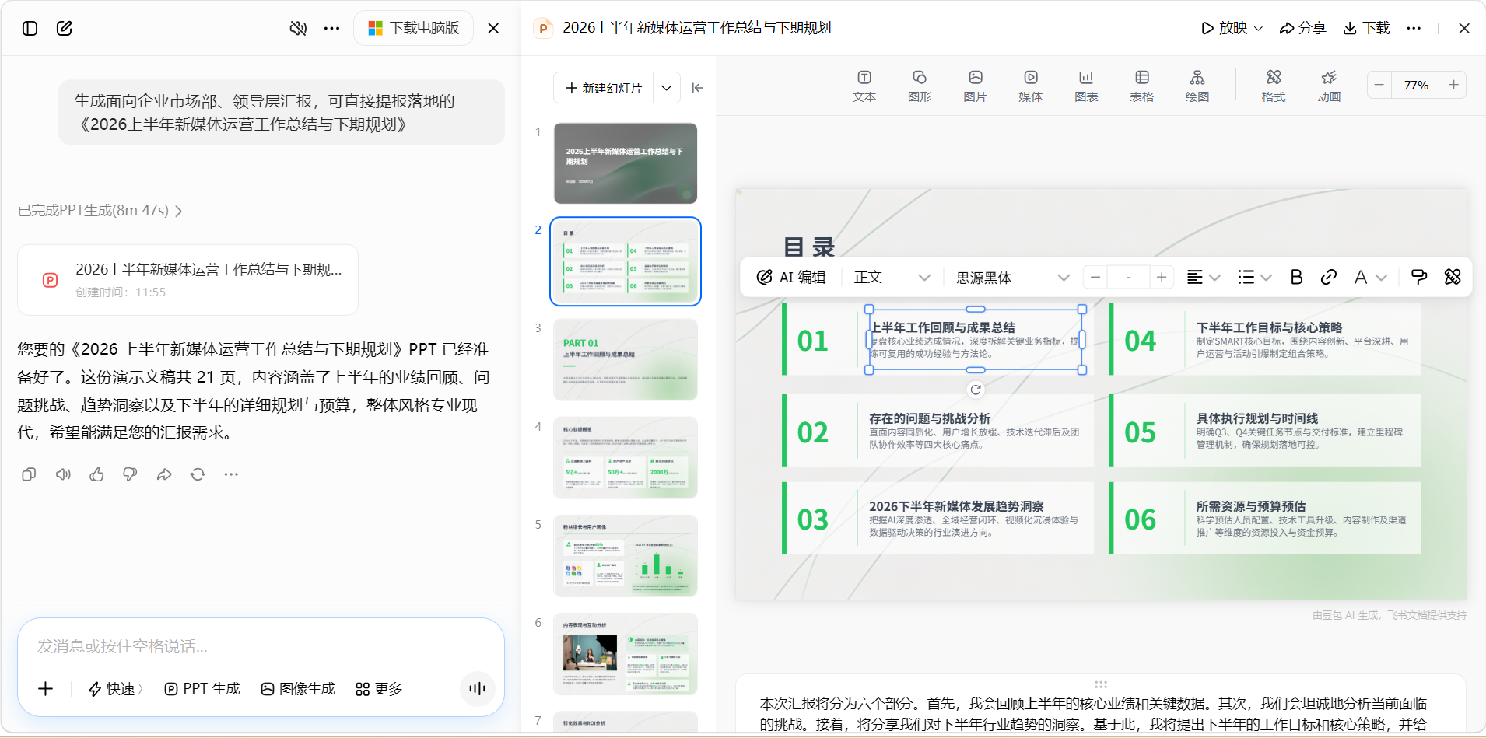Add attachment with plus icon
The height and width of the screenshot is (738, 1486).
pyautogui.click(x=46, y=689)
